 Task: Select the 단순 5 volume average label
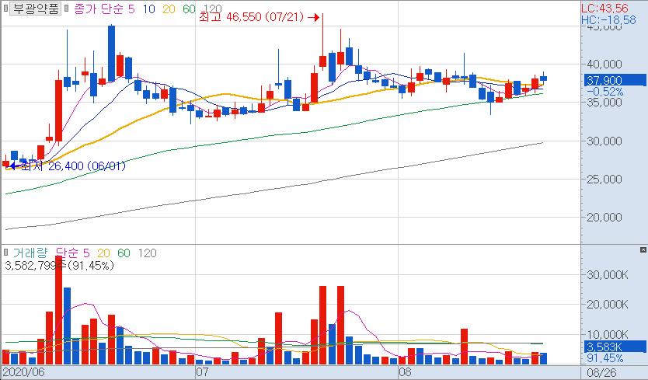[72, 253]
